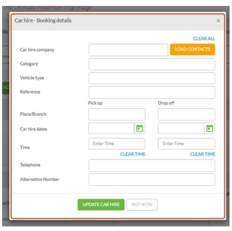Click the pick up car hire date field
Screen dimensions: 232x231
111,129
